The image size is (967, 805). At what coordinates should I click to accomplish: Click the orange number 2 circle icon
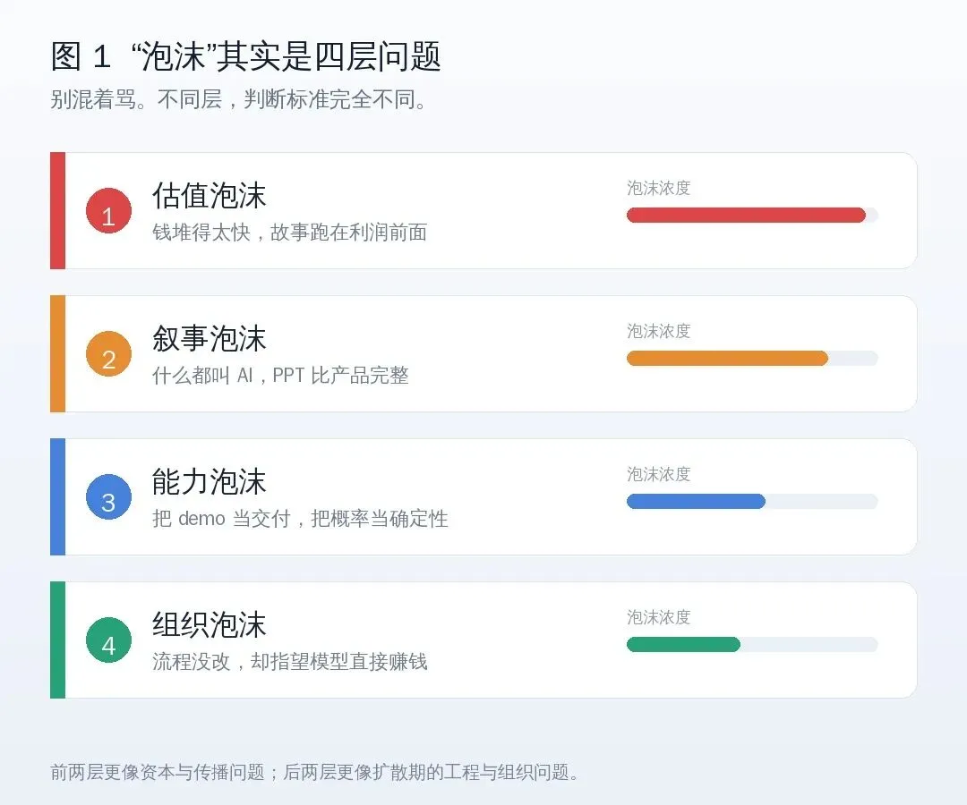108,353
